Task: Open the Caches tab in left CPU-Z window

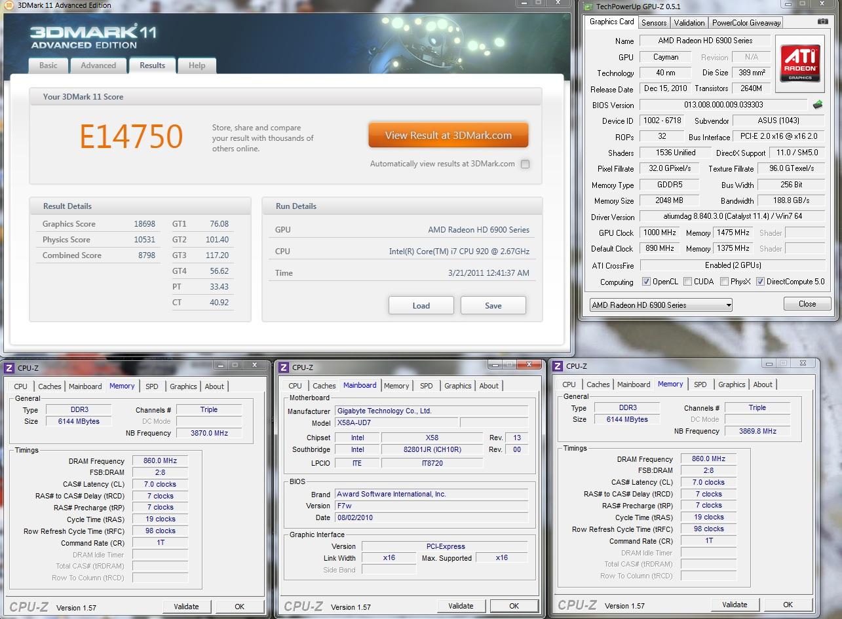Action: [50, 386]
